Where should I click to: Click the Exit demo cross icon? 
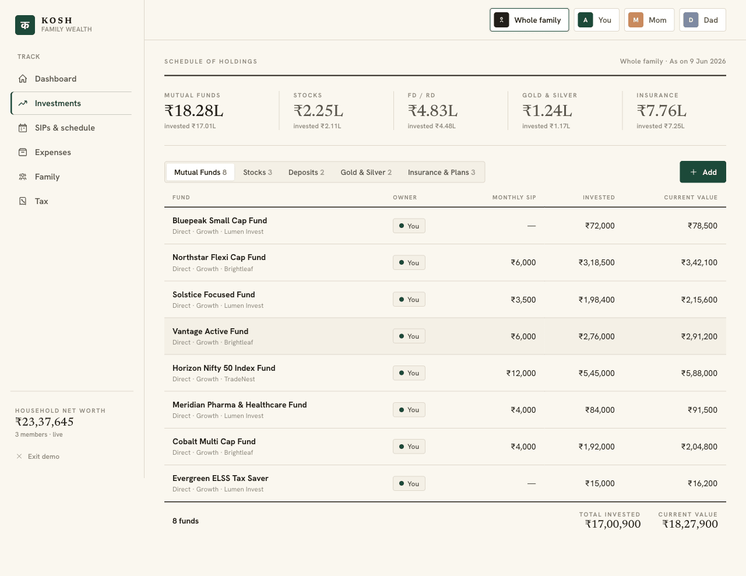point(19,456)
